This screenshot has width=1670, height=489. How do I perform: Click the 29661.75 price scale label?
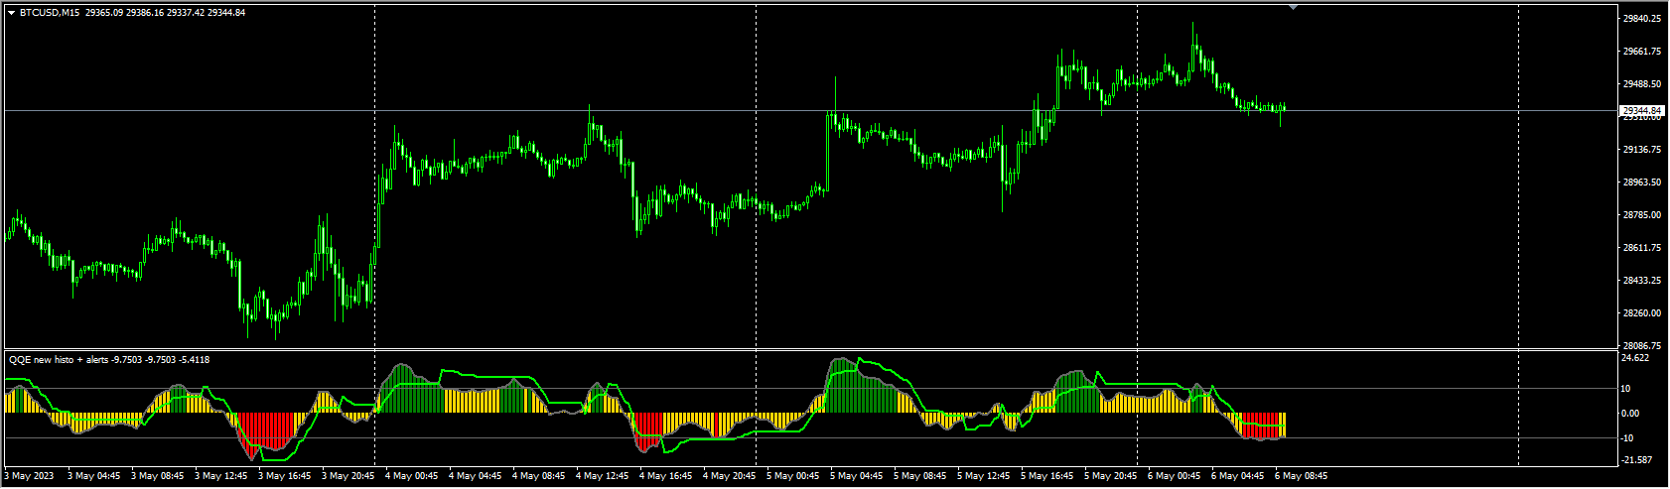point(1641,52)
